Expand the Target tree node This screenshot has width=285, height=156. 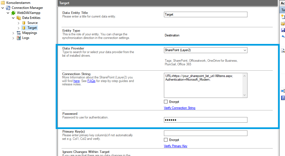tap(19, 28)
